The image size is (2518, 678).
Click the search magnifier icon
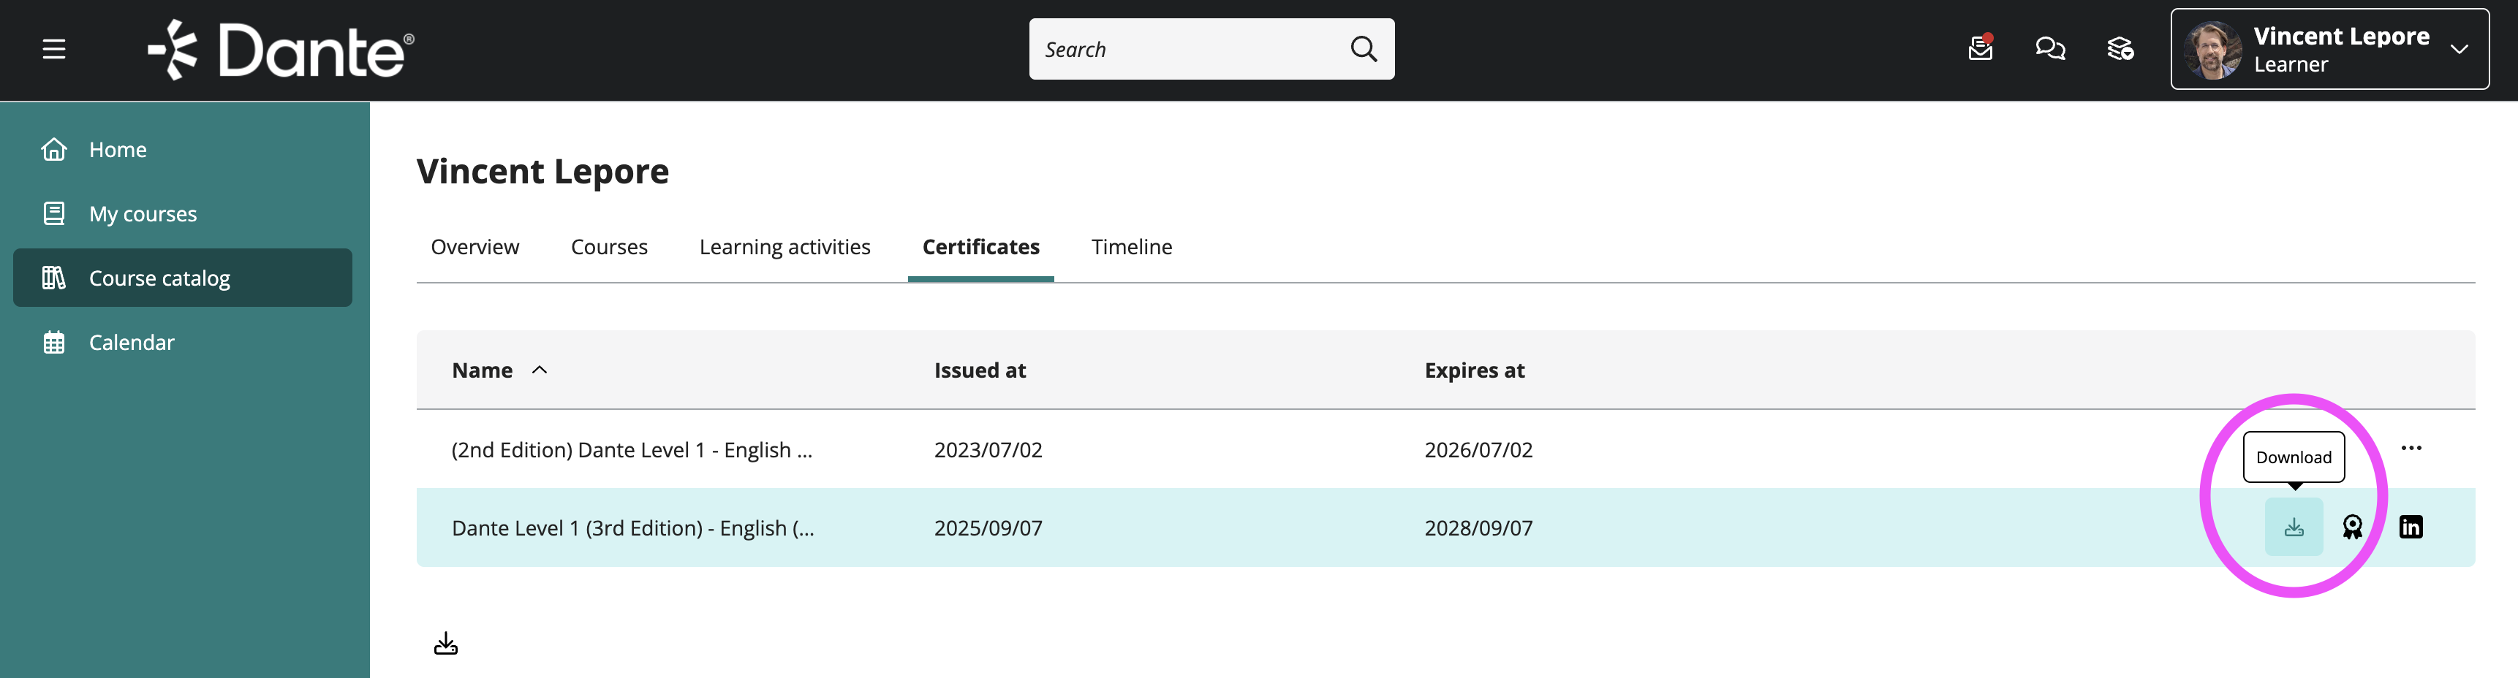[1363, 49]
